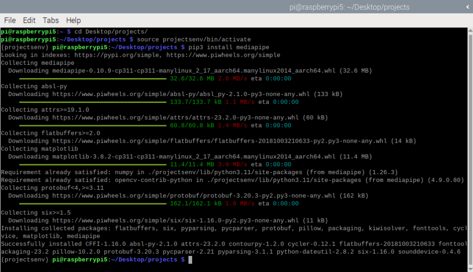Open the Tabs menu
The image size is (473, 272).
coord(50,20)
